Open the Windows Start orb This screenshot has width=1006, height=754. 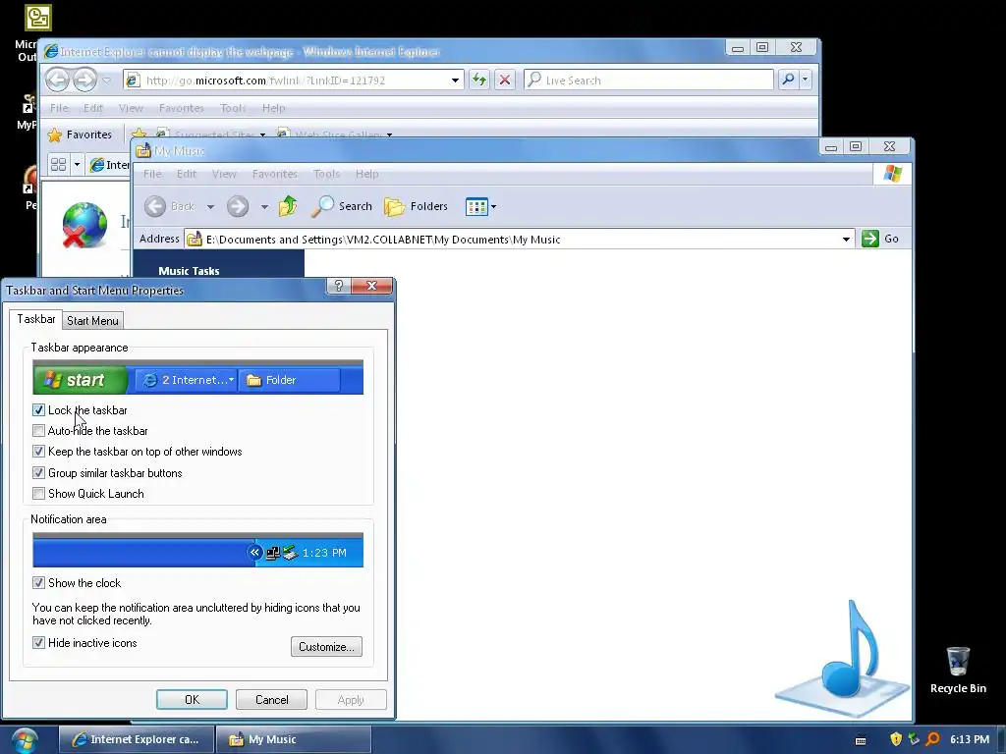pyautogui.click(x=24, y=740)
